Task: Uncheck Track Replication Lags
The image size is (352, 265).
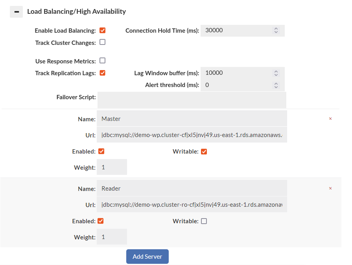Action: coord(103,73)
